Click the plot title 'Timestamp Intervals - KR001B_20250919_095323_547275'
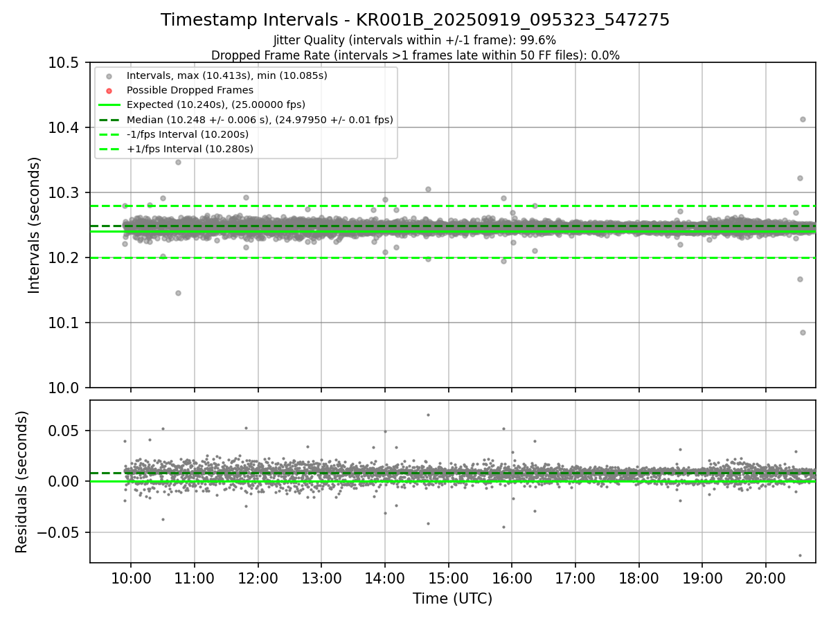The height and width of the screenshot is (623, 831). pyautogui.click(x=415, y=20)
